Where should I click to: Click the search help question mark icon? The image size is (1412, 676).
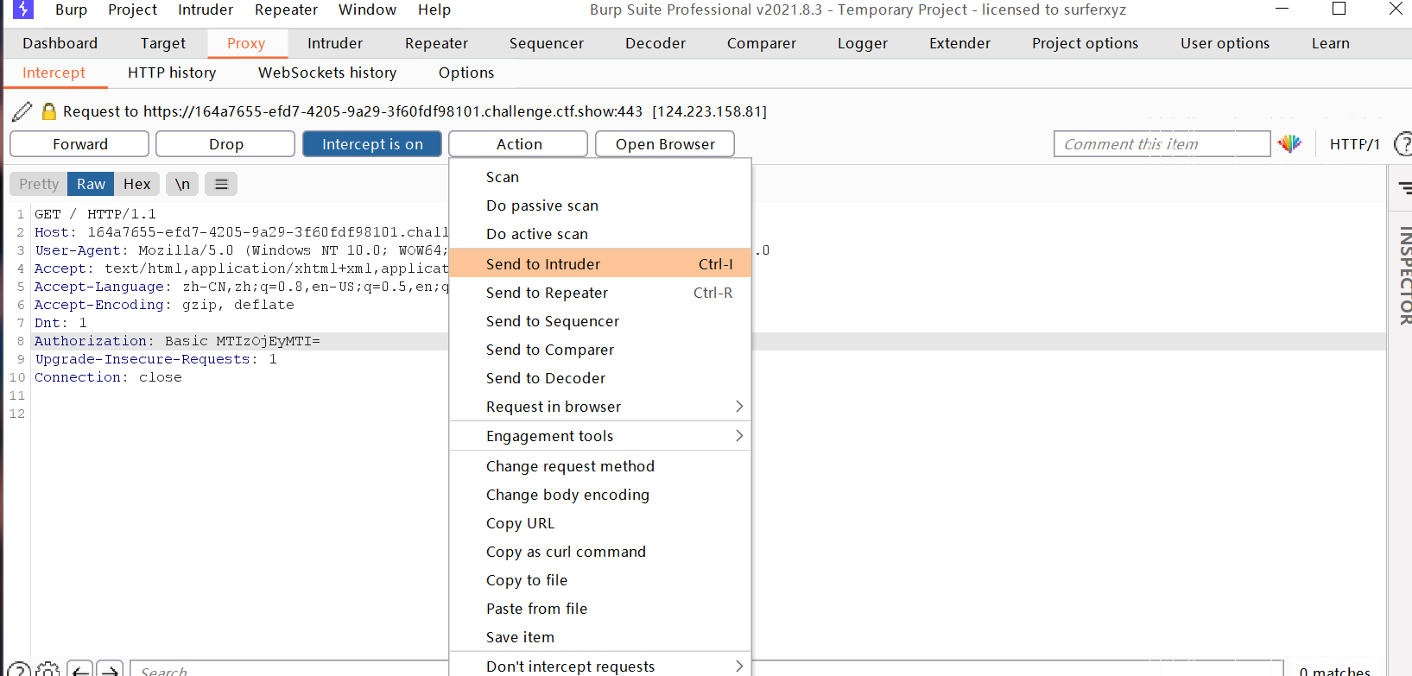tap(19, 669)
